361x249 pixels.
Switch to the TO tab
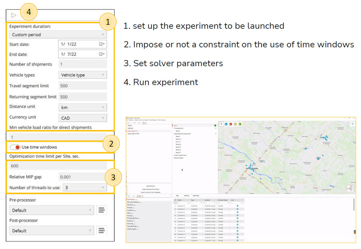pos(144,123)
